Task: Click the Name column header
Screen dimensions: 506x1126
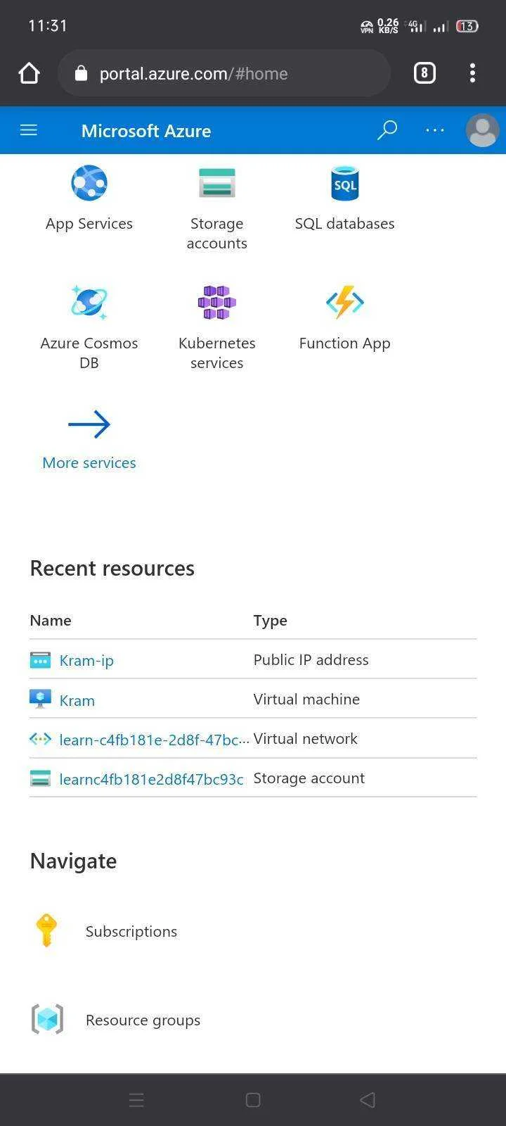Action: click(x=51, y=620)
